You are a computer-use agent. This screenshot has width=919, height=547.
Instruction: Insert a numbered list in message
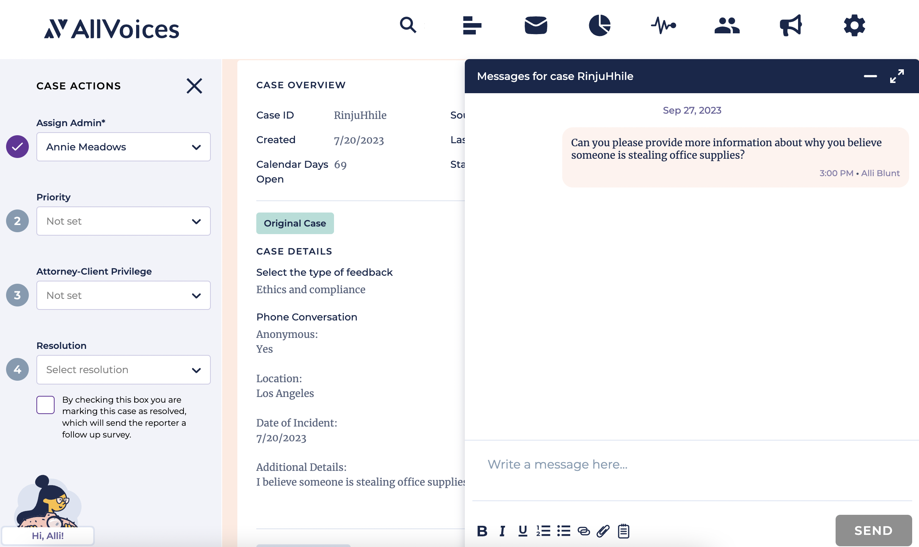(543, 531)
